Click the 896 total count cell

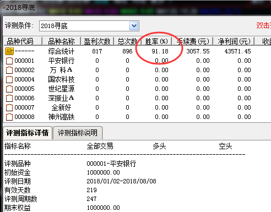click(127, 51)
